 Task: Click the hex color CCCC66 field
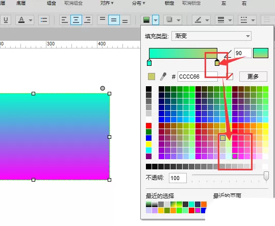point(197,77)
